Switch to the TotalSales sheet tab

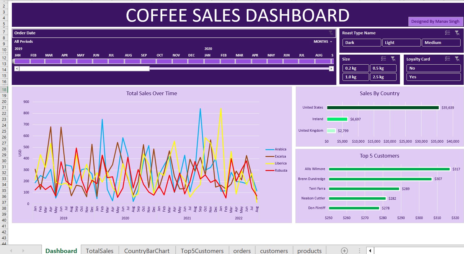coord(100,251)
